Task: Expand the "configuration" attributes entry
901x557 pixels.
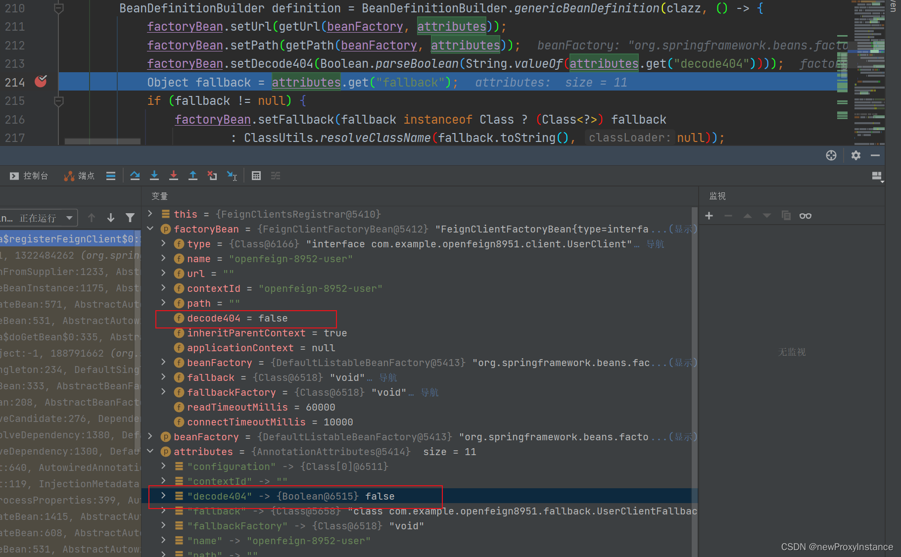Action: (x=164, y=466)
